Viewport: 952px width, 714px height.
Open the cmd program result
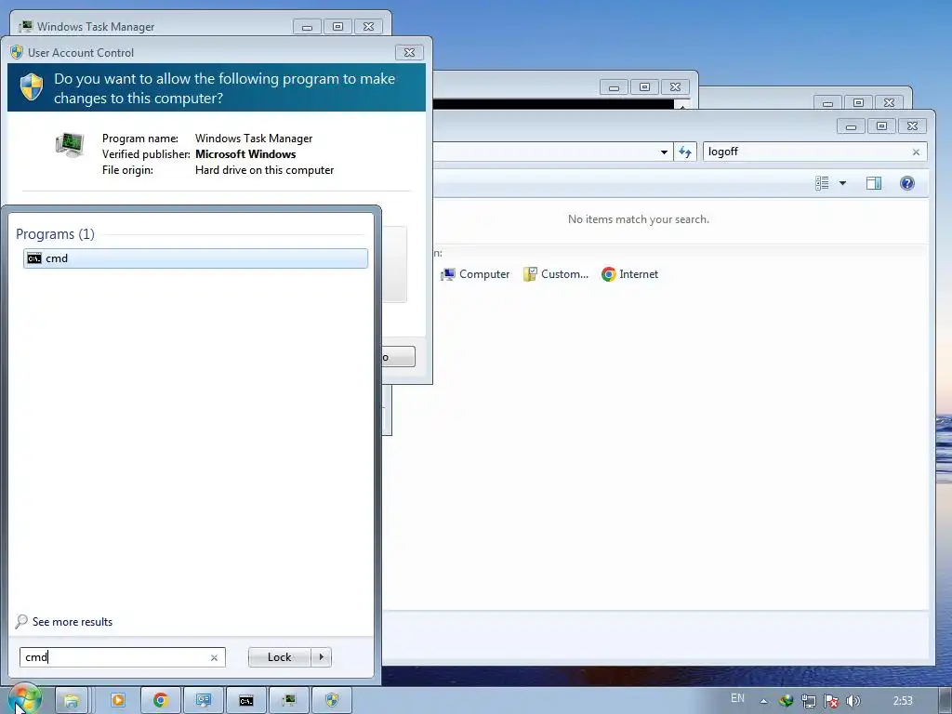coord(195,258)
